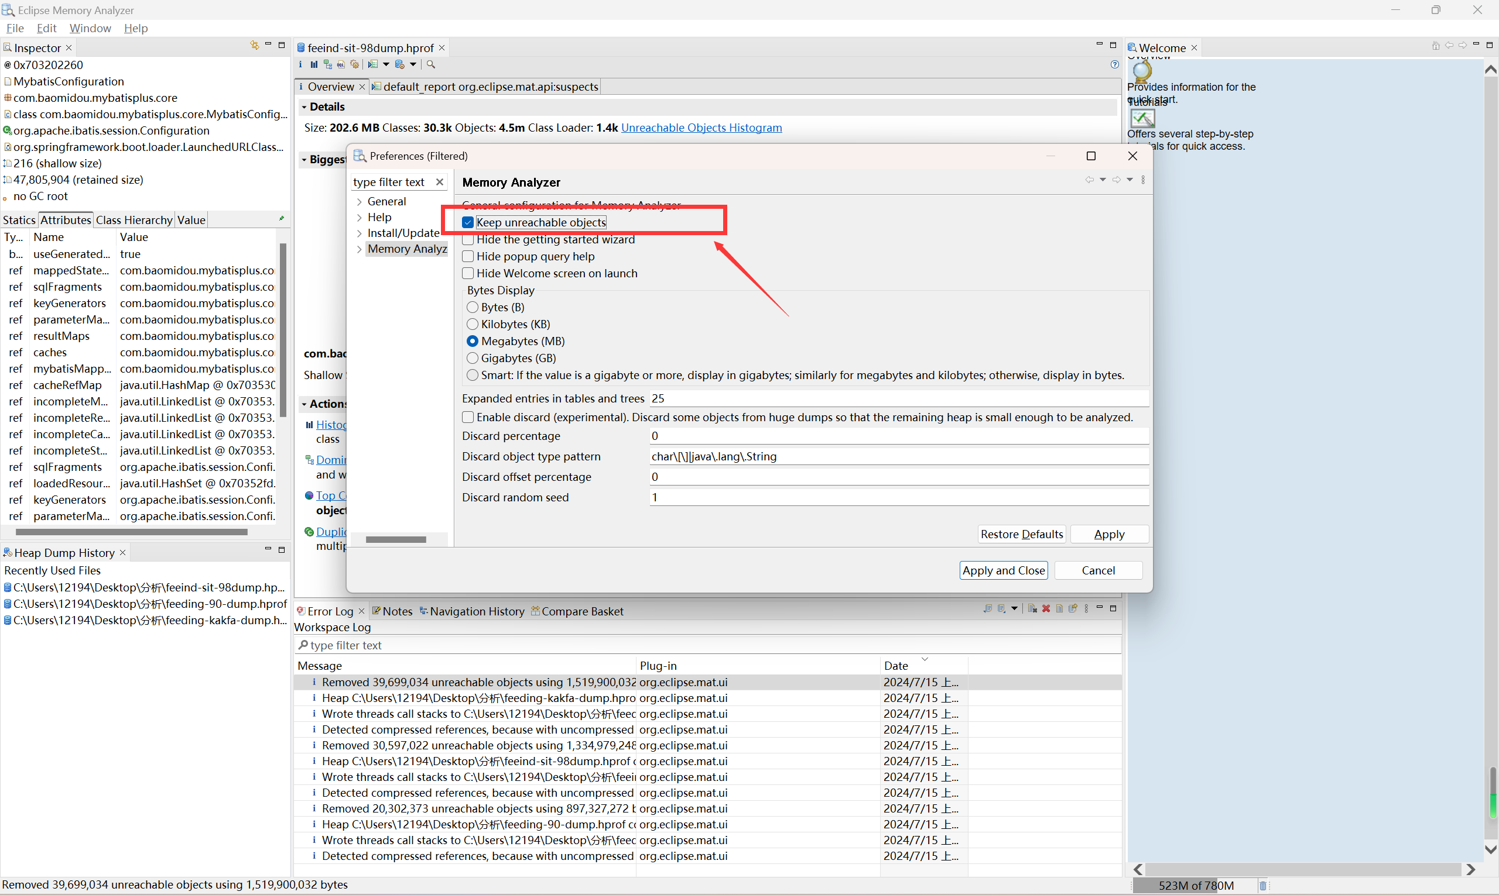Open Error Log view menu dots
1499x895 pixels.
1086,608
